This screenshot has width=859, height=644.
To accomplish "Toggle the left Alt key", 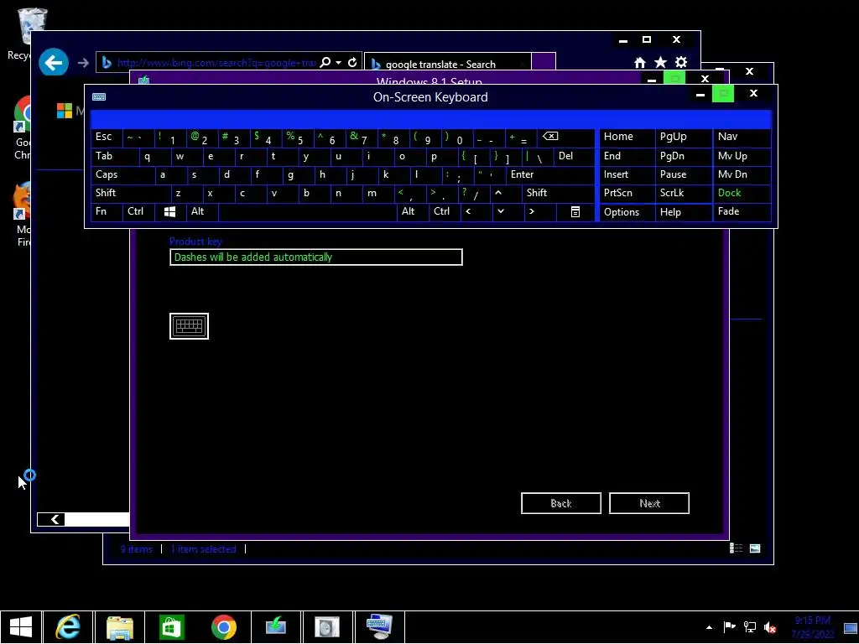I will [x=202, y=211].
